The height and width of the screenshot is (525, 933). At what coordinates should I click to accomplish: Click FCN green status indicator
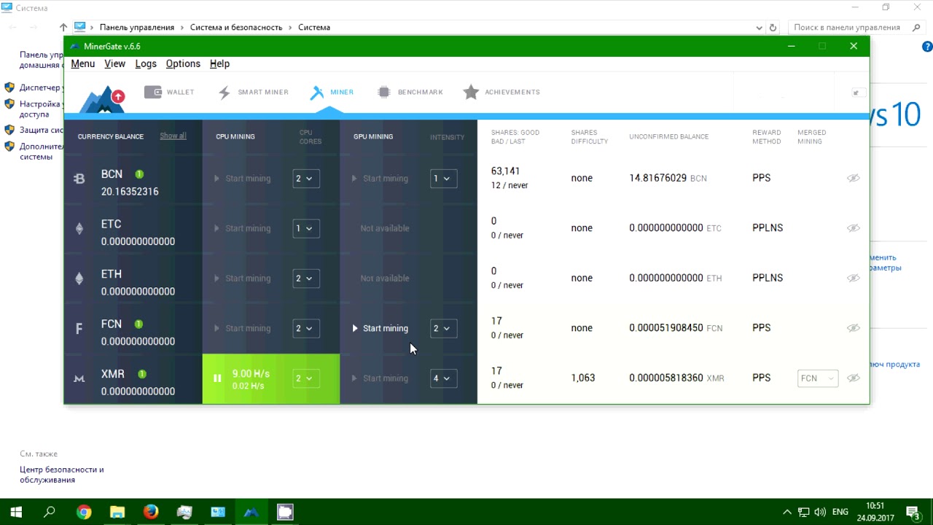click(x=138, y=324)
